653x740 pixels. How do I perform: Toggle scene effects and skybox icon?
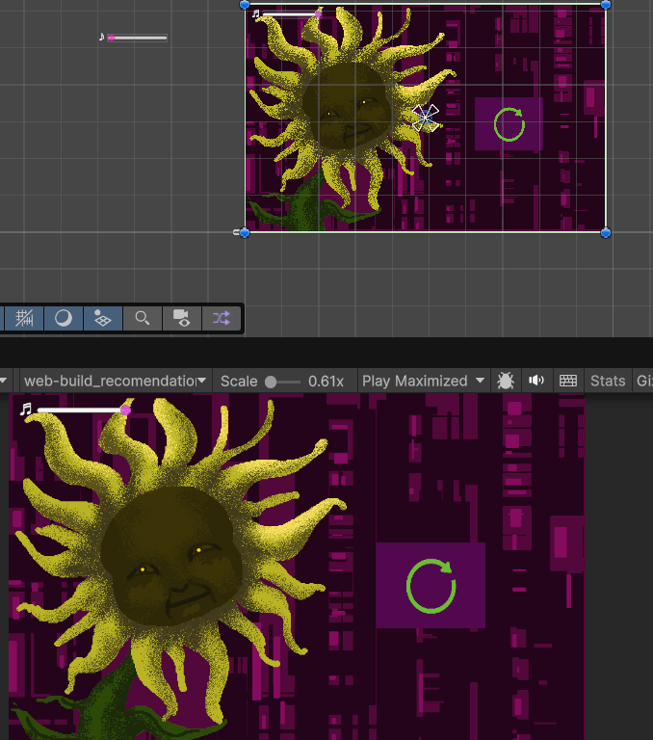[x=102, y=318]
